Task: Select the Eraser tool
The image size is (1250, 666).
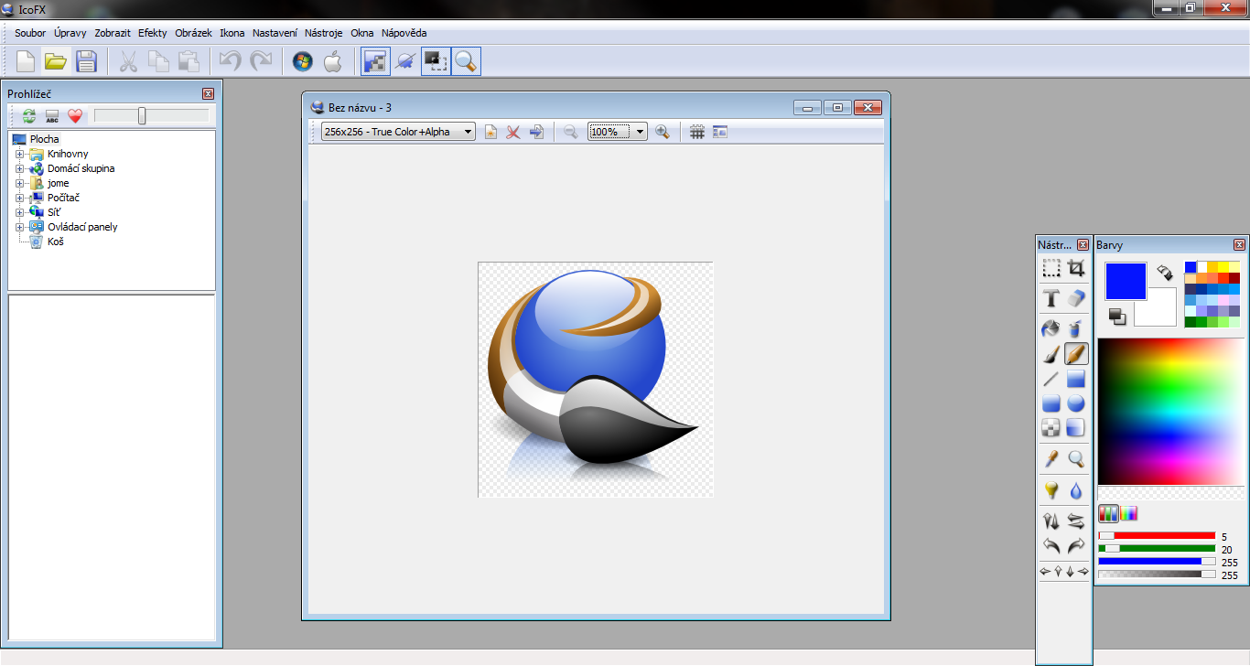Action: (1076, 298)
